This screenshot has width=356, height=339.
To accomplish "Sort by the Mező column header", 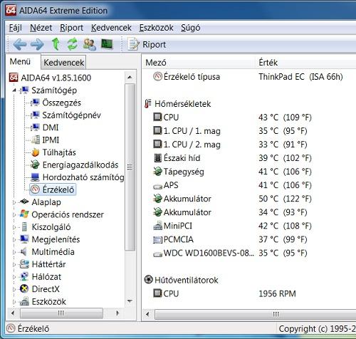I will [199, 63].
